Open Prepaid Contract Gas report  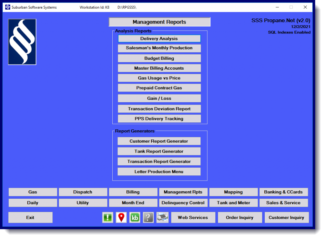point(159,88)
